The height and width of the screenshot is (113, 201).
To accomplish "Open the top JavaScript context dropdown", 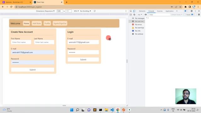I will coord(140,15).
